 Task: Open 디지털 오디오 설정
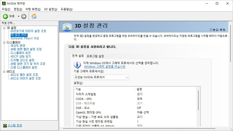(x=22, y=60)
